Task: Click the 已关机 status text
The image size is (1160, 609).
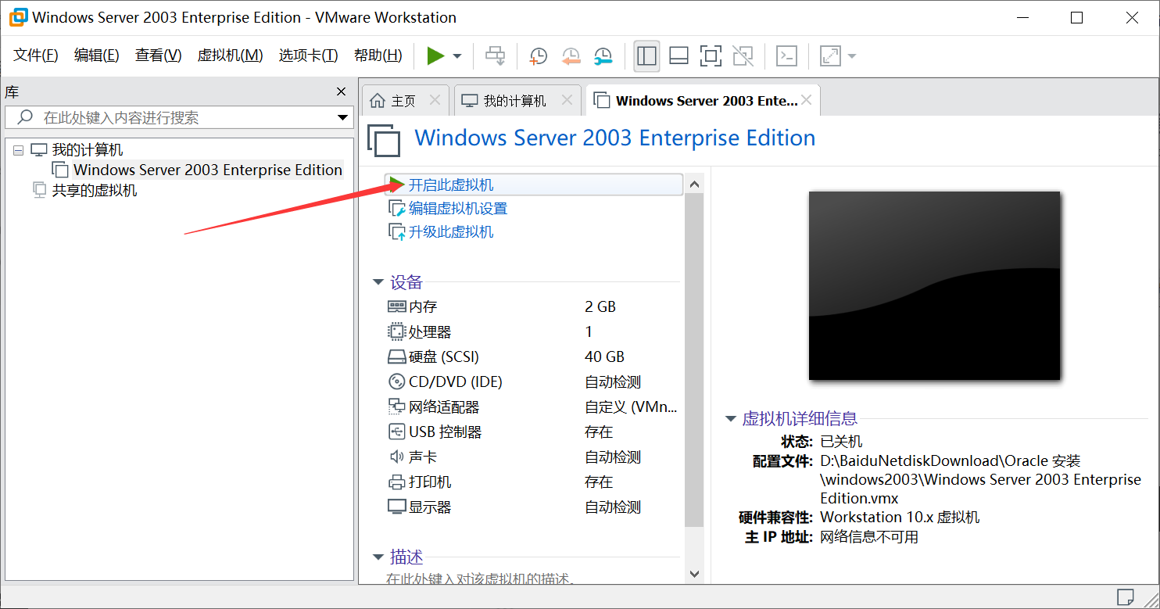Action: [841, 442]
